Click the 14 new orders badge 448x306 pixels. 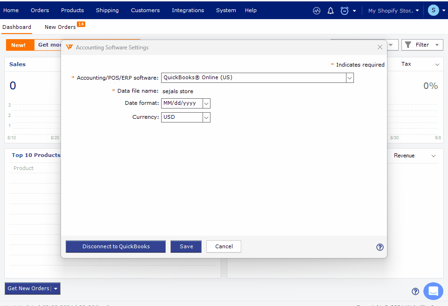[x=81, y=24]
